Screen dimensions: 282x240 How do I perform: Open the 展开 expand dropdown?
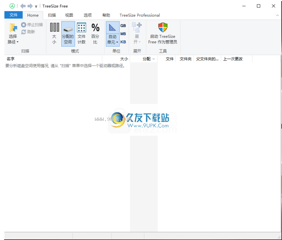pos(137,34)
